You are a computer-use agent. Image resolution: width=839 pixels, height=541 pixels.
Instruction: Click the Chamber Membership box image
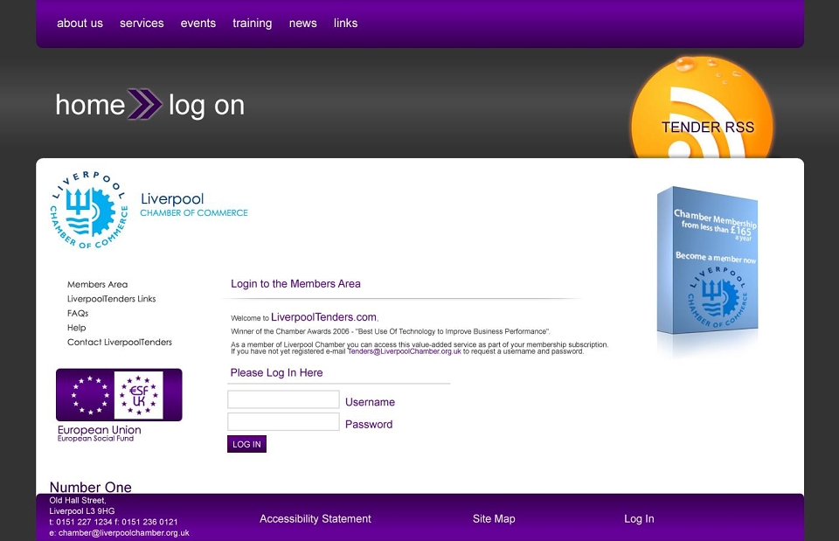pos(707,260)
